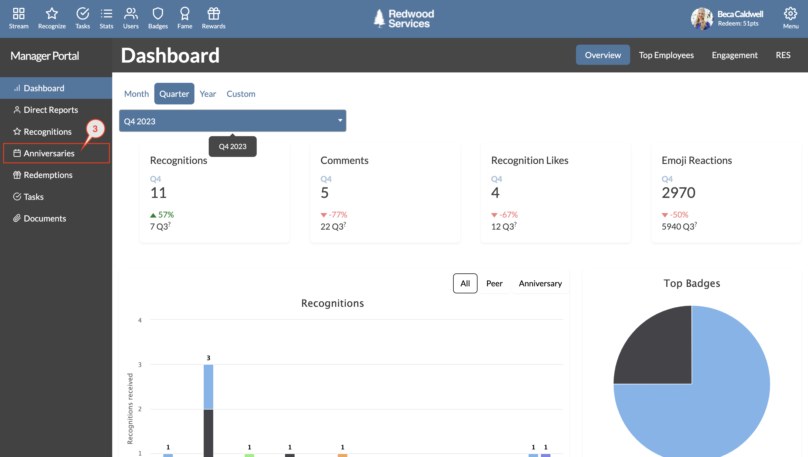The width and height of the screenshot is (808, 457).
Task: Click the Recognitions star sidebar icon
Action: 17,131
